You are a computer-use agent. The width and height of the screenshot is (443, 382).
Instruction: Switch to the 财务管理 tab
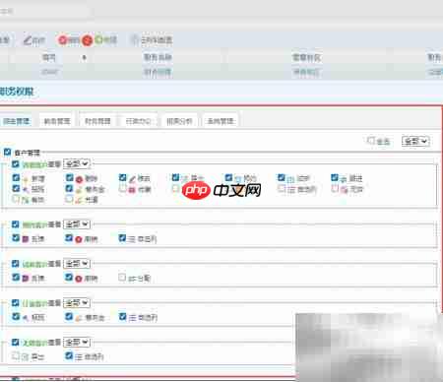tap(97, 121)
